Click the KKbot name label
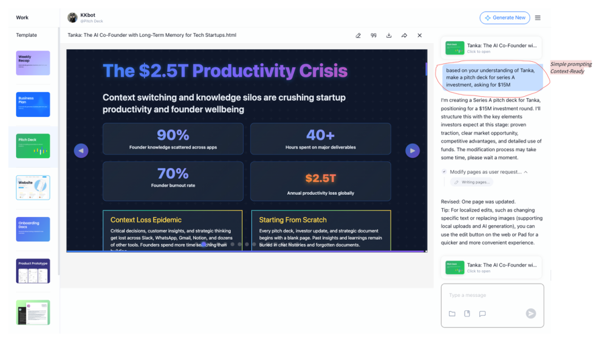The image size is (600, 342). 88,15
